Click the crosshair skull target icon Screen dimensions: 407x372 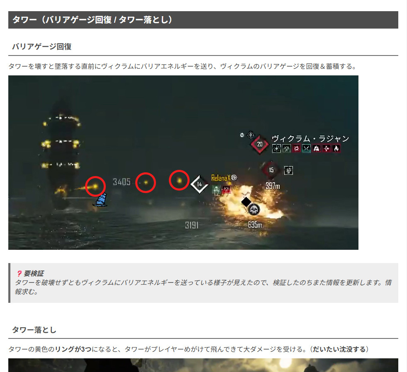251,135
